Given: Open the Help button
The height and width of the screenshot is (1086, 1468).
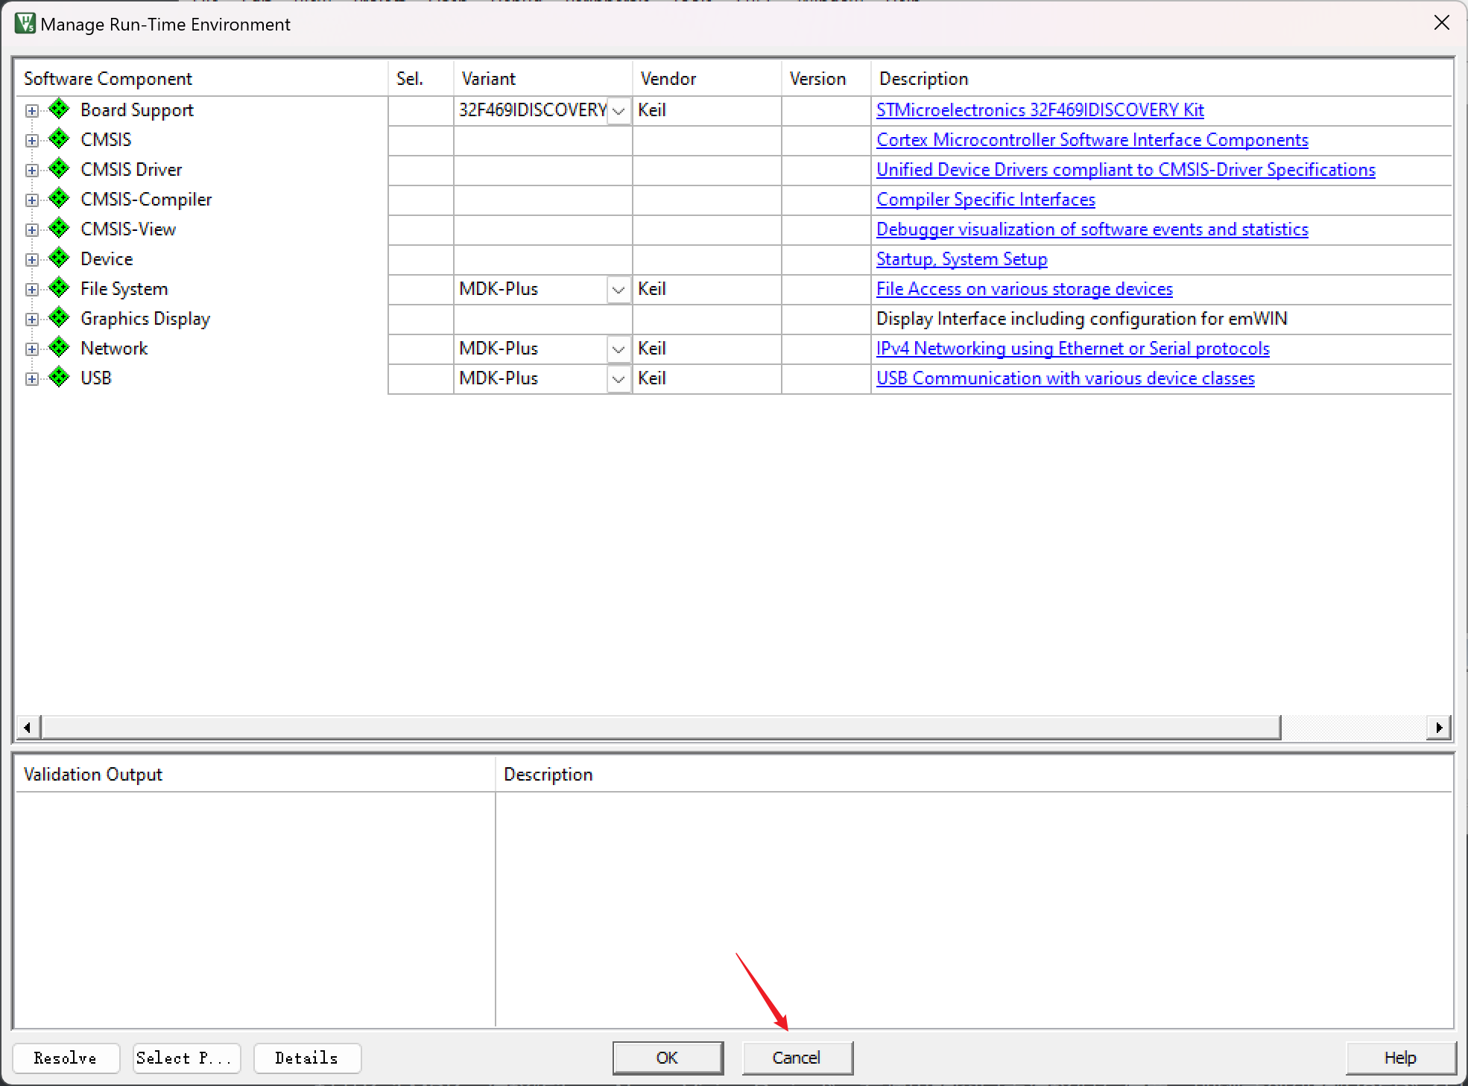Looking at the screenshot, I should click(x=1400, y=1058).
